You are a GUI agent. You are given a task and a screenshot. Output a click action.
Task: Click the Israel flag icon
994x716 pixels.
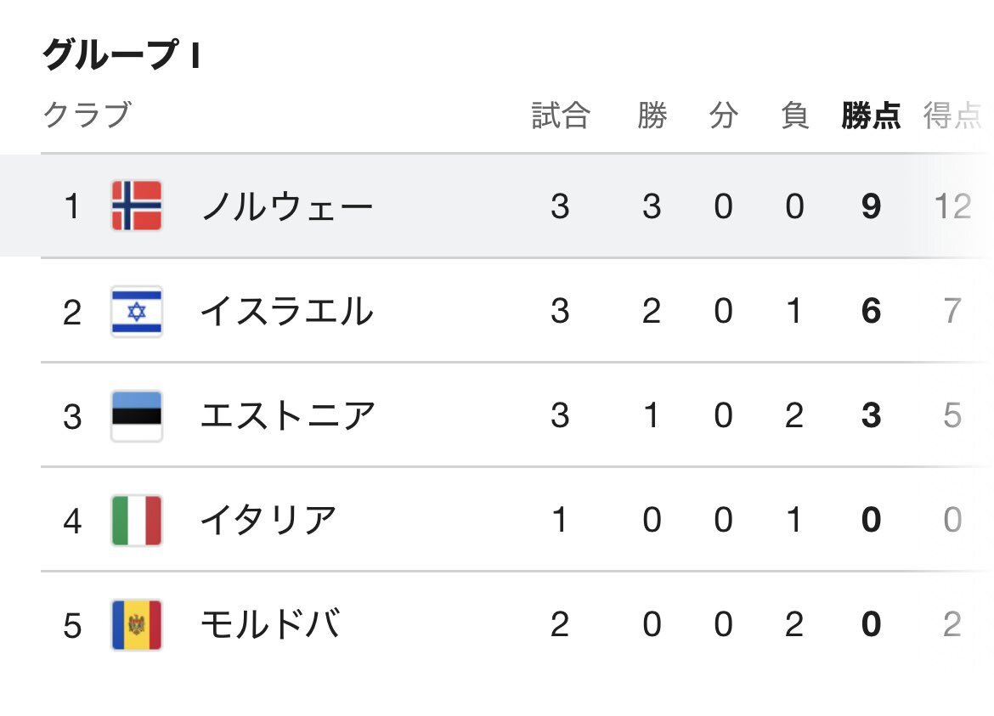point(137,311)
